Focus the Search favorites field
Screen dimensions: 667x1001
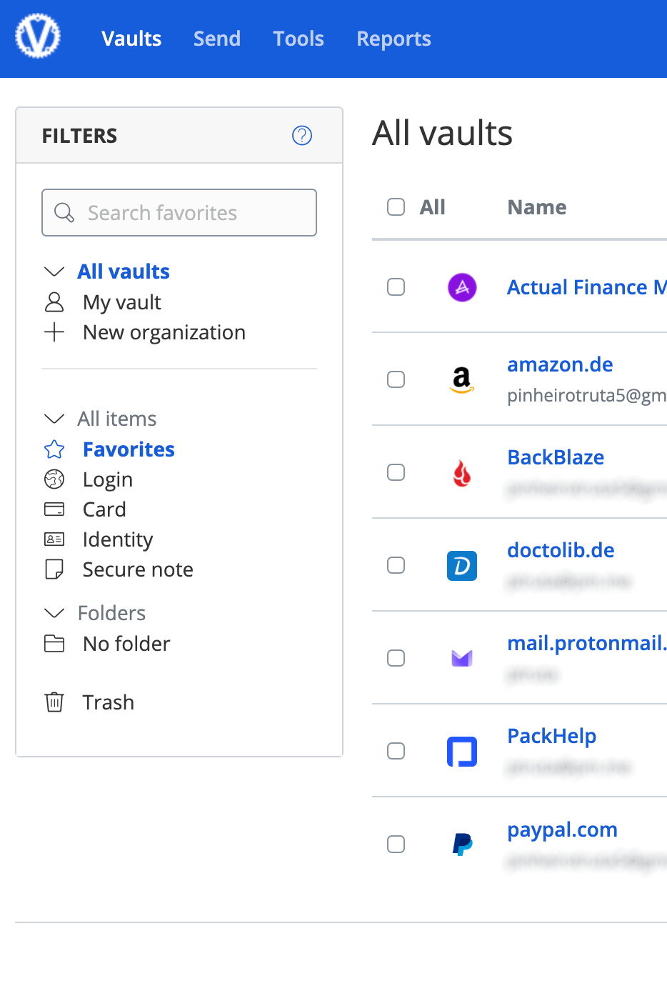pyautogui.click(x=179, y=212)
